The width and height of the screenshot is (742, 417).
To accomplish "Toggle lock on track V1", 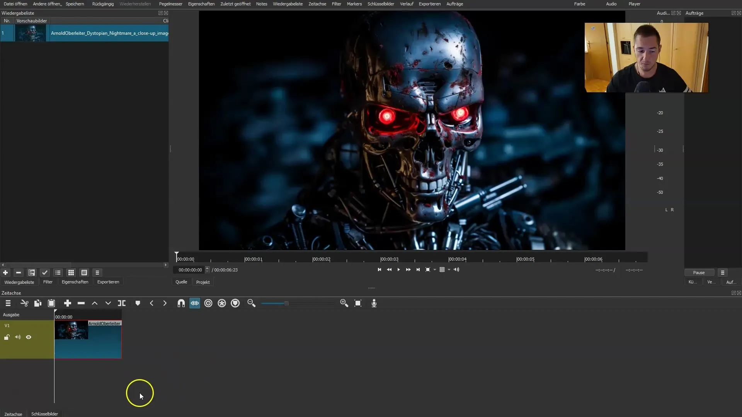I will (7, 337).
